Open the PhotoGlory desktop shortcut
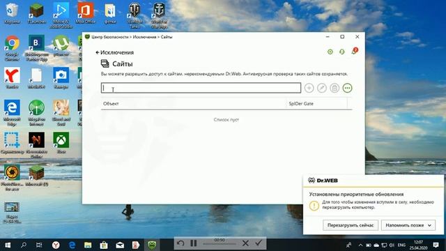This screenshot has height=251, width=446. pyautogui.click(x=12, y=178)
